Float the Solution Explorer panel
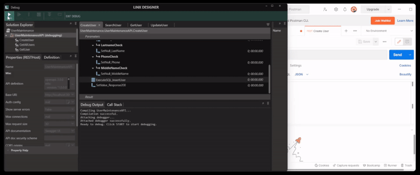Viewport: 420px width, 175px height. (x=71, y=24)
